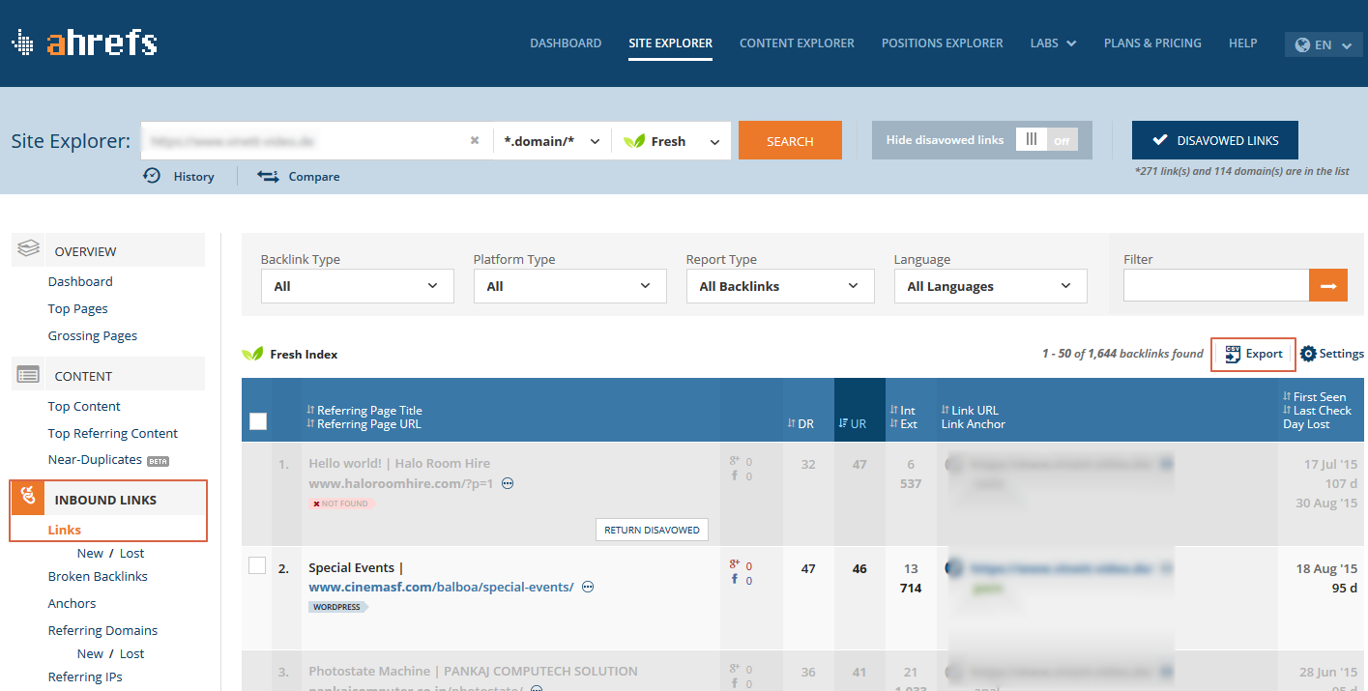The width and height of the screenshot is (1368, 691).
Task: Open the *.domain/* mode dropdown
Action: pyautogui.click(x=552, y=141)
